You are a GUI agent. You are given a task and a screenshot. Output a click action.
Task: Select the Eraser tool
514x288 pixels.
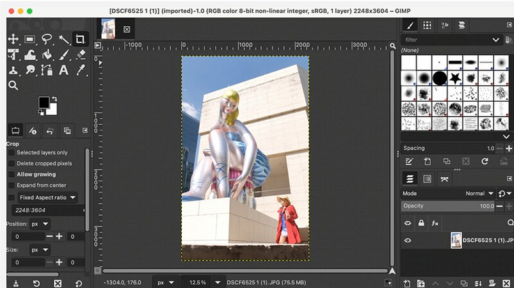point(81,54)
